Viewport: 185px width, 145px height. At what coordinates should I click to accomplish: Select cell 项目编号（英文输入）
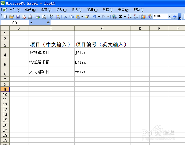[x=102, y=44]
